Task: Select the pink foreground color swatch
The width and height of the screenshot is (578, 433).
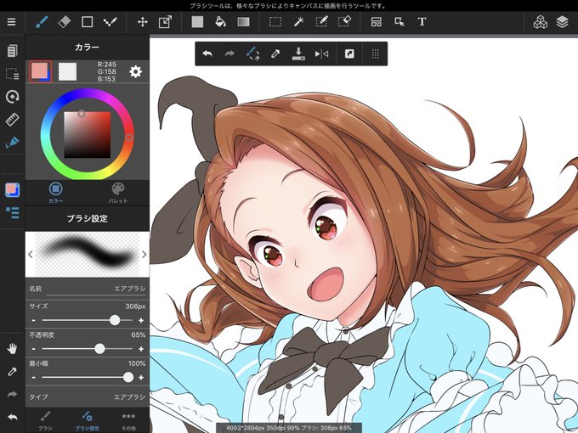Action: tap(40, 71)
